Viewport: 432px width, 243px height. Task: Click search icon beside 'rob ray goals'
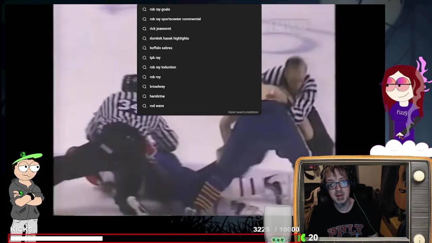144,9
